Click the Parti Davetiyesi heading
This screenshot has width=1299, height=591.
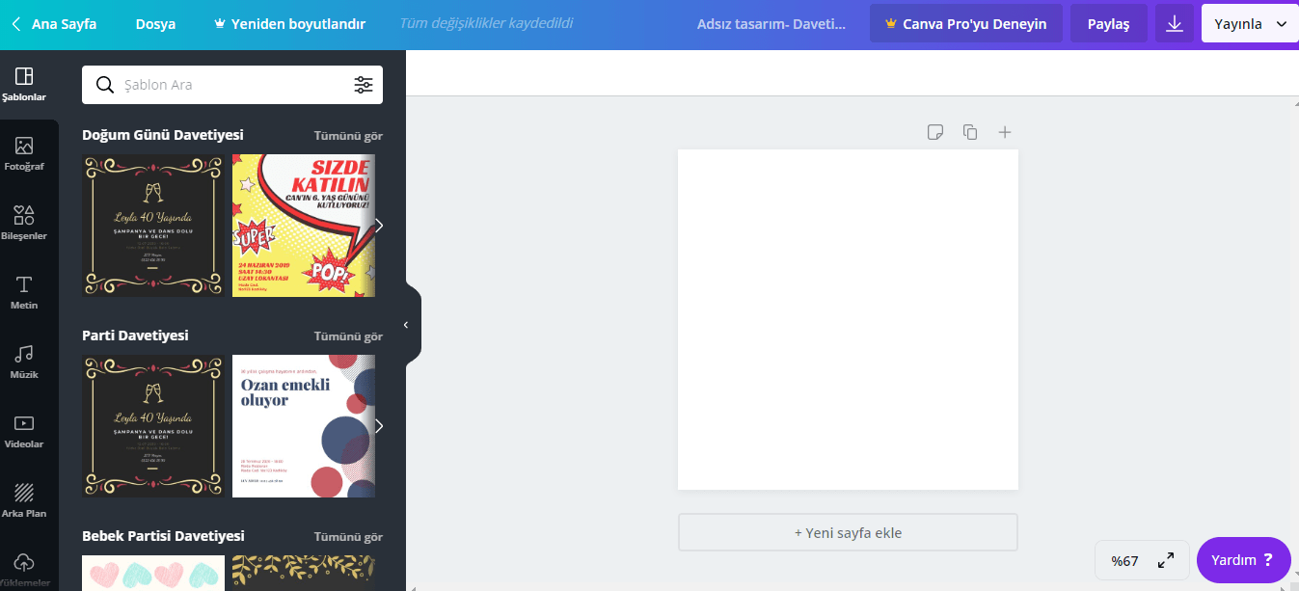pos(135,336)
